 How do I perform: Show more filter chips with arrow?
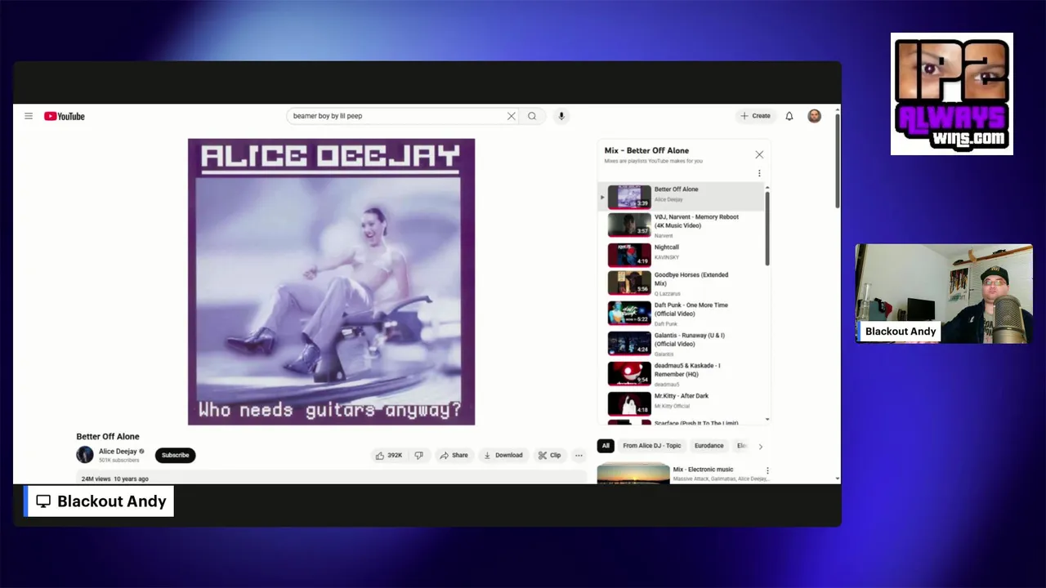[x=761, y=447]
